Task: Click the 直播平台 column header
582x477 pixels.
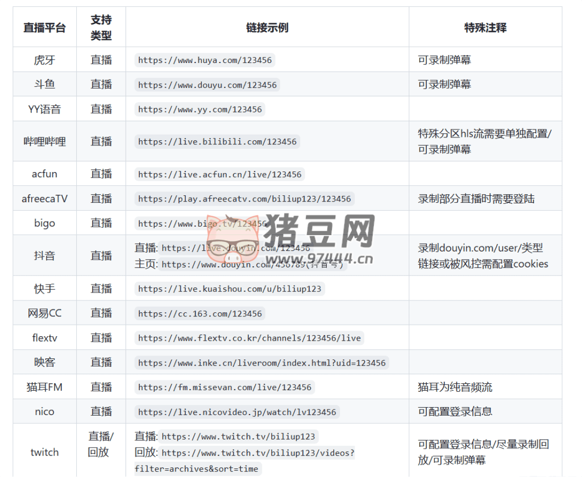Action: [44, 27]
